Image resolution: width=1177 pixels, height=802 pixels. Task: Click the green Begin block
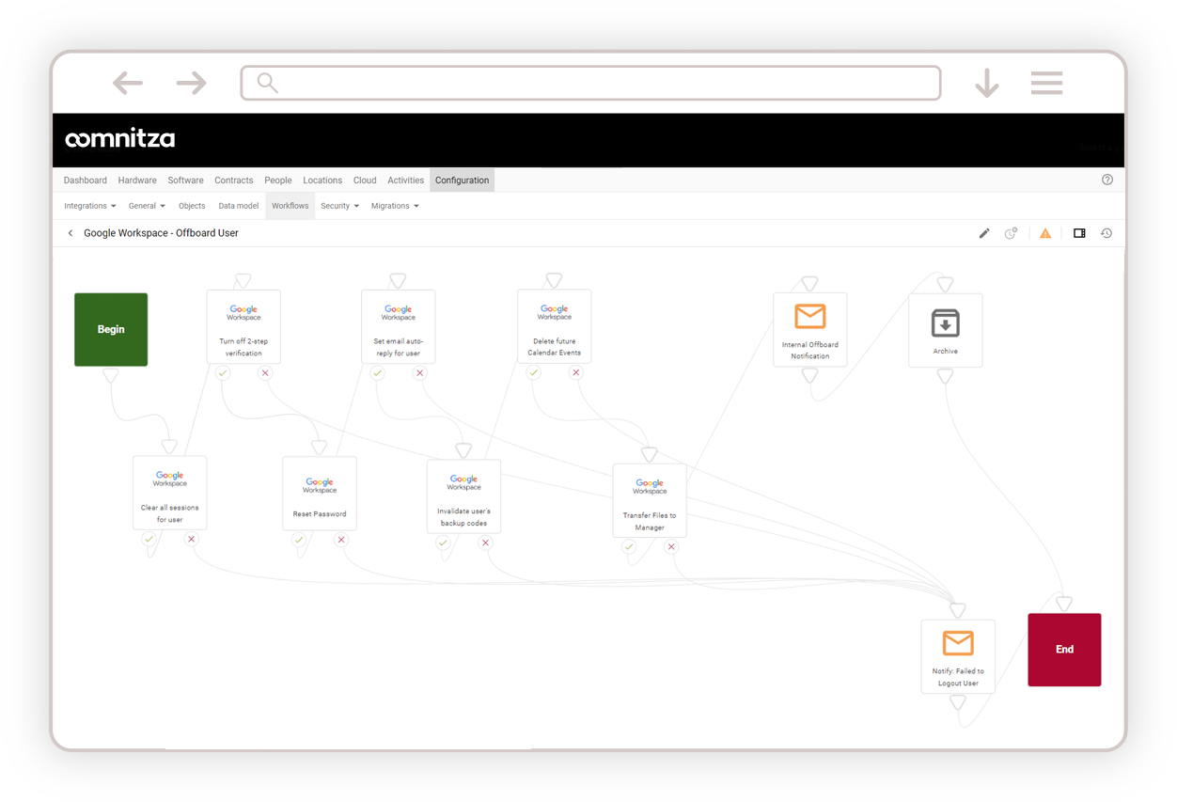[x=111, y=329]
